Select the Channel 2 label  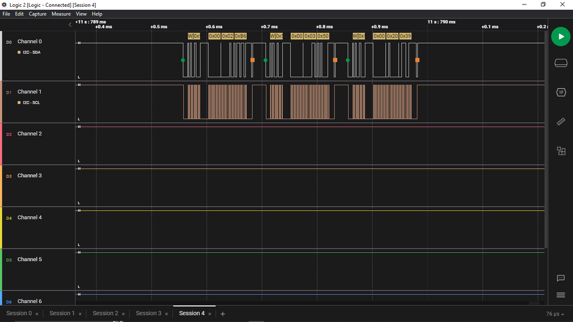30,133
